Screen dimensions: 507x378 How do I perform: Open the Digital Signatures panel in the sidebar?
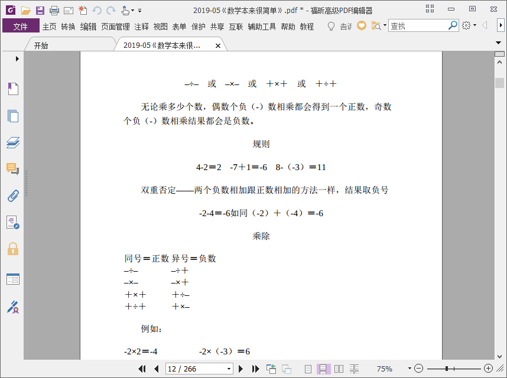13,222
